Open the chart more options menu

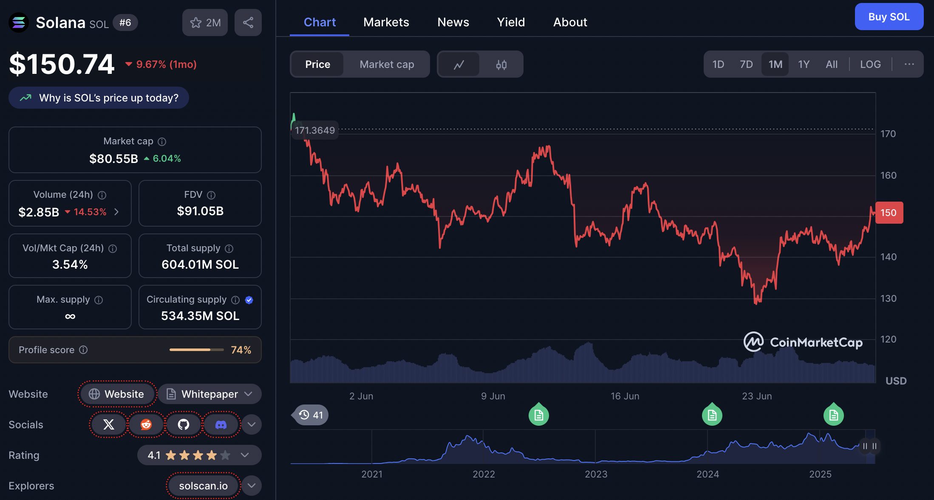tap(909, 64)
